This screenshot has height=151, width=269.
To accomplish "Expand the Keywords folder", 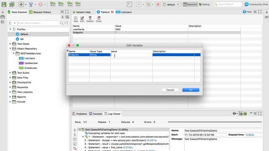I will point(10,87).
